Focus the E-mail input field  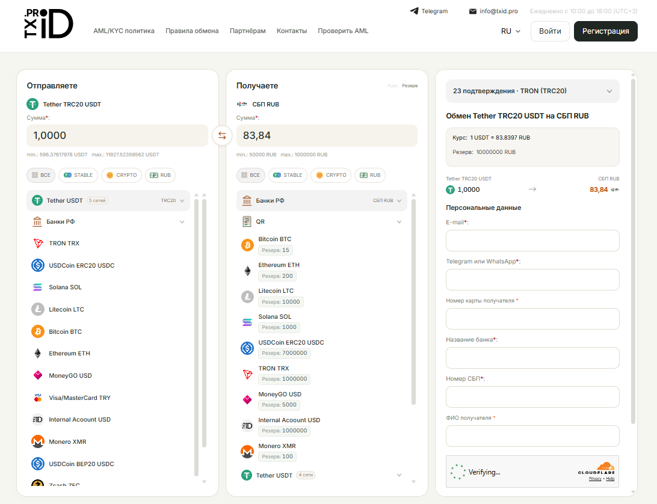pos(532,241)
